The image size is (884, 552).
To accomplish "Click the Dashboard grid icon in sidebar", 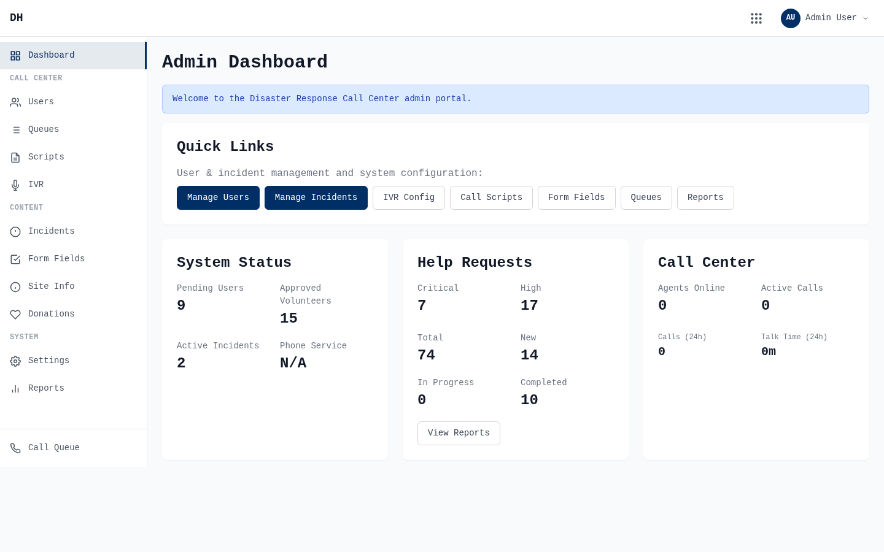I will point(15,55).
